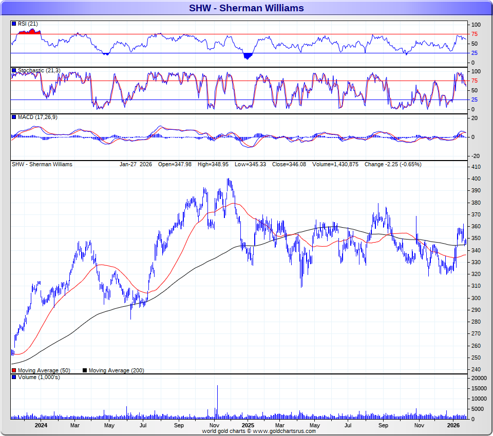The image size is (493, 436).
Task: Click the SHW - Sherman Williams title bar
Action: pos(246,8)
